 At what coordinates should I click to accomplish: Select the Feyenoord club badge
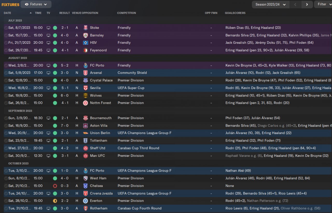[x=86, y=50]
